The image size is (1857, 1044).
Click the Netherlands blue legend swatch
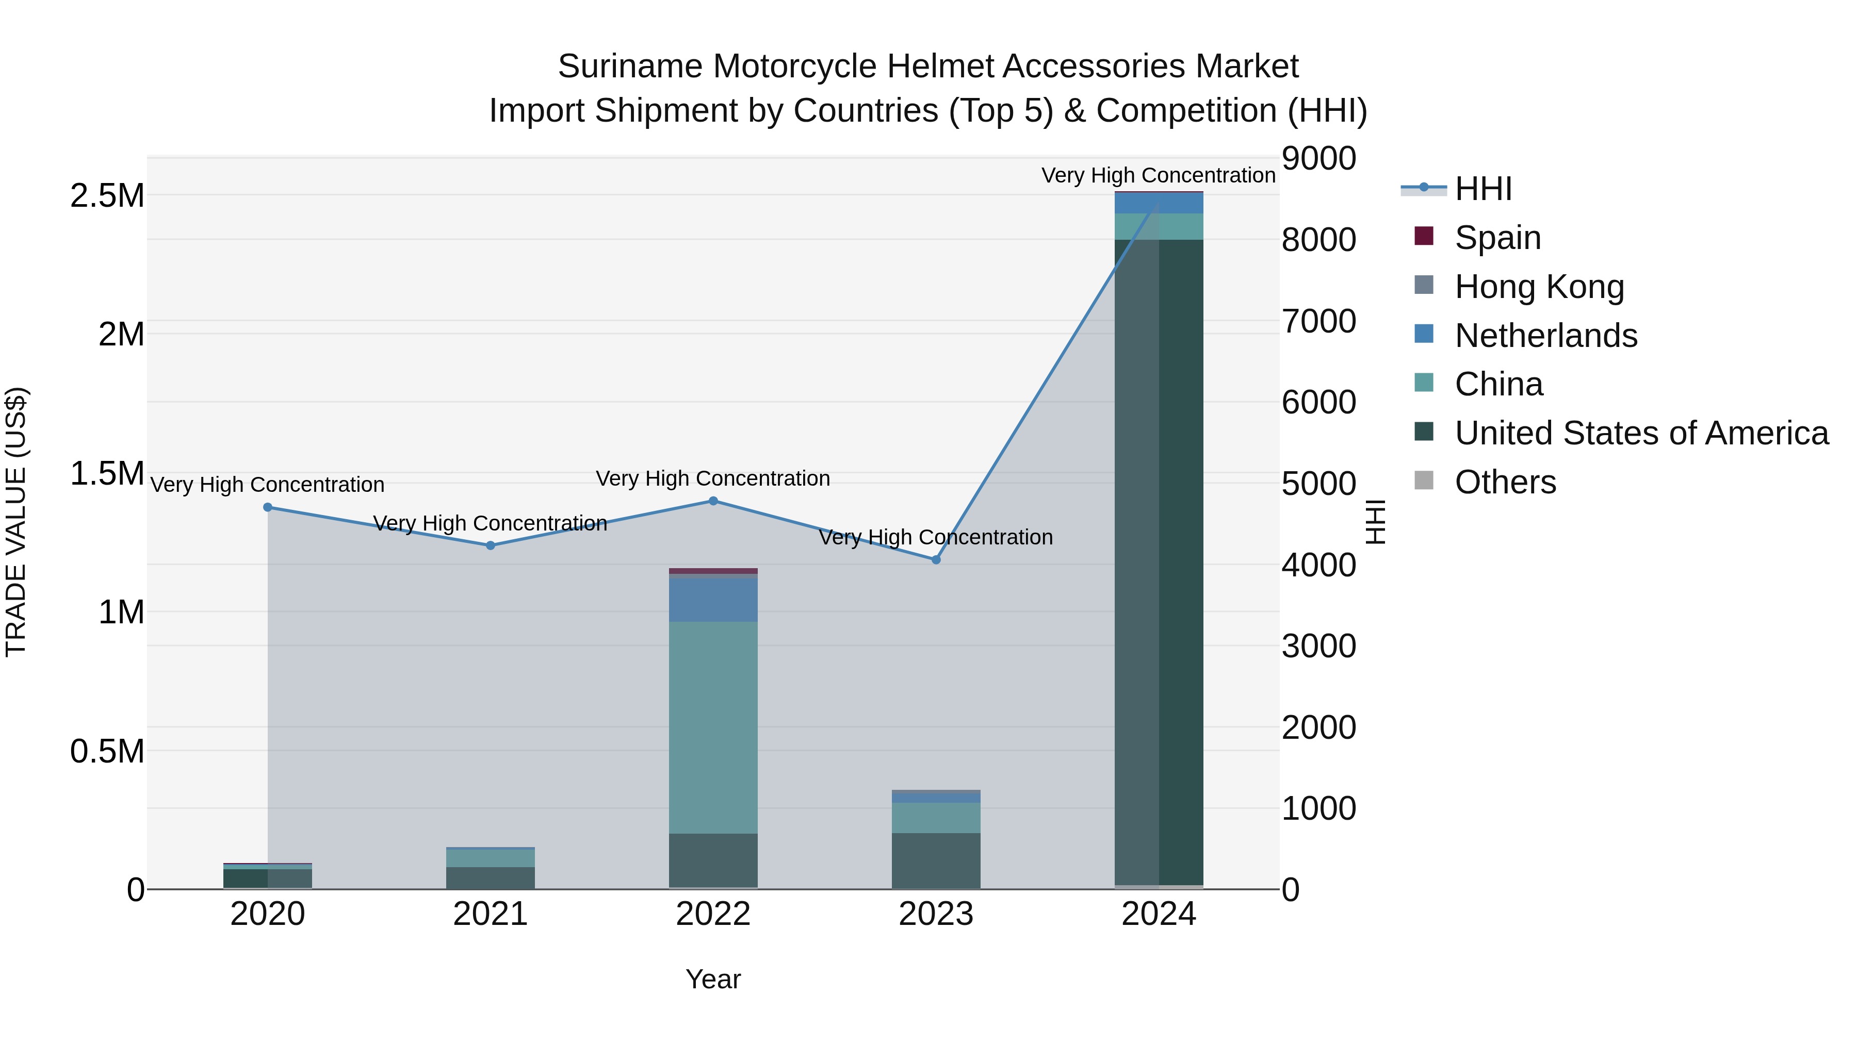[1424, 334]
